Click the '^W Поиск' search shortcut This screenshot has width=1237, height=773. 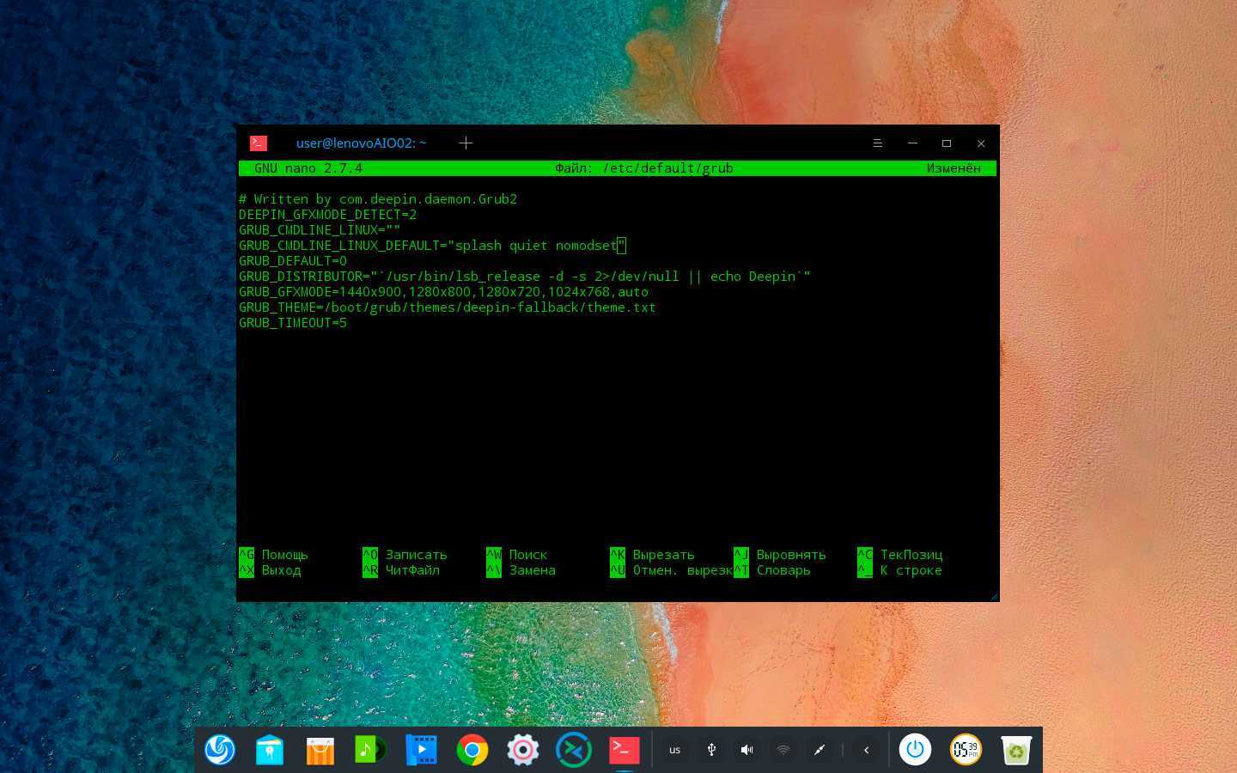pyautogui.click(x=516, y=555)
